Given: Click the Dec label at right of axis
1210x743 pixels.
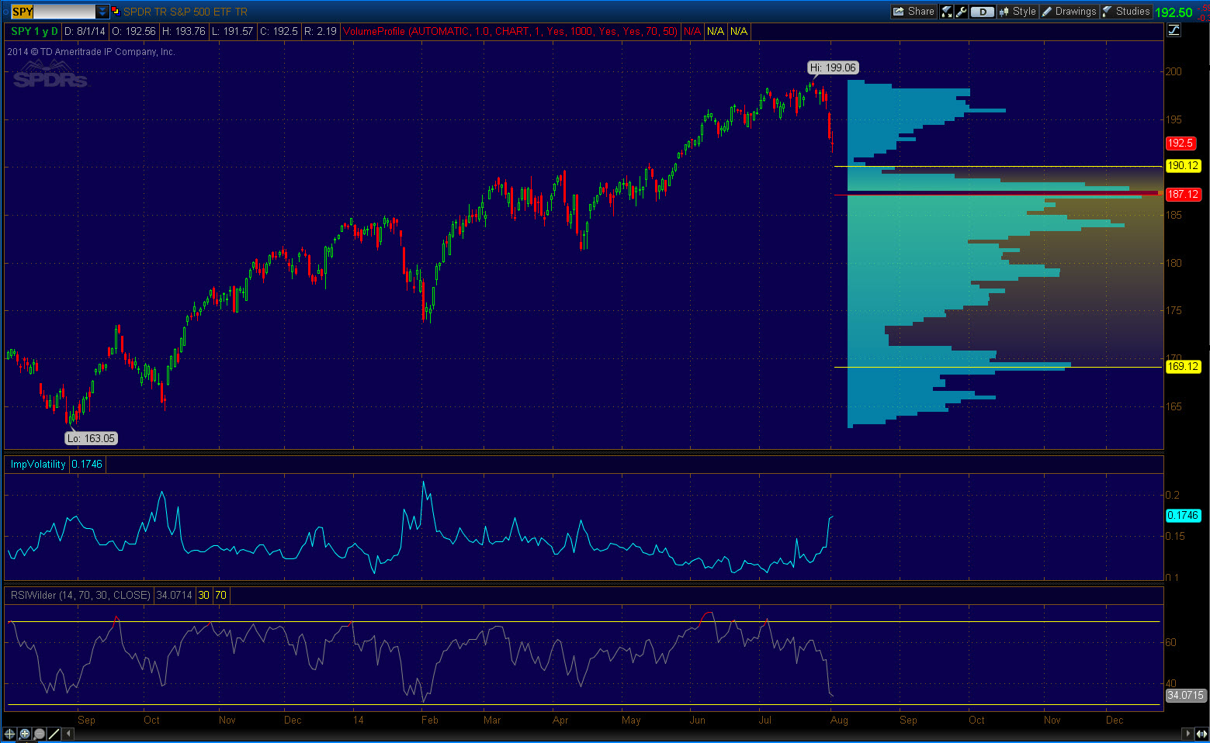Looking at the screenshot, I should [x=1115, y=720].
